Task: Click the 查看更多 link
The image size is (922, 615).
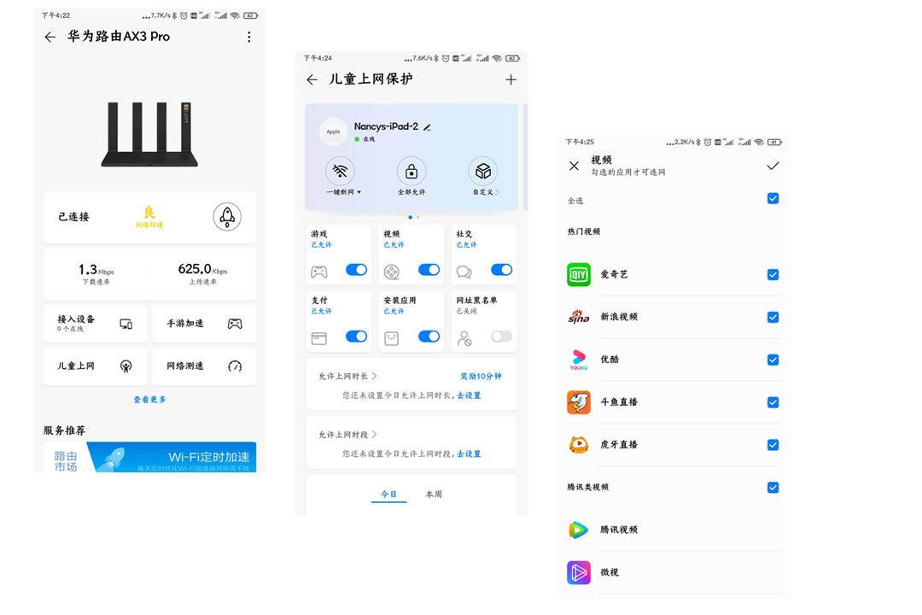Action: [149, 399]
